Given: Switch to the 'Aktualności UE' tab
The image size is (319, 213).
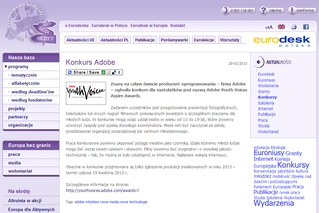Looking at the screenshot, I should pos(80,40).
